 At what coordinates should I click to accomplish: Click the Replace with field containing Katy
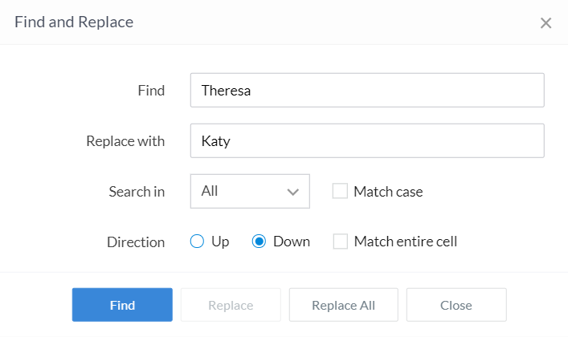coord(367,140)
